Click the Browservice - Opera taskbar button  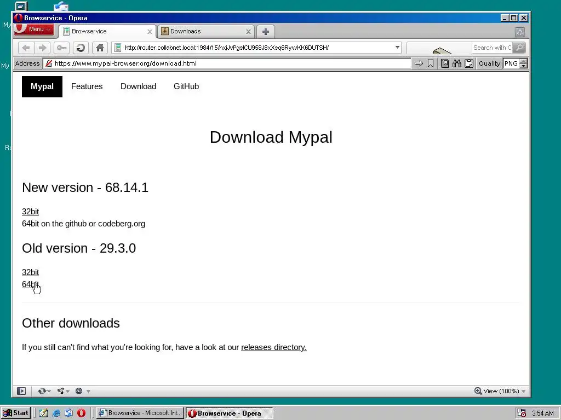point(229,413)
